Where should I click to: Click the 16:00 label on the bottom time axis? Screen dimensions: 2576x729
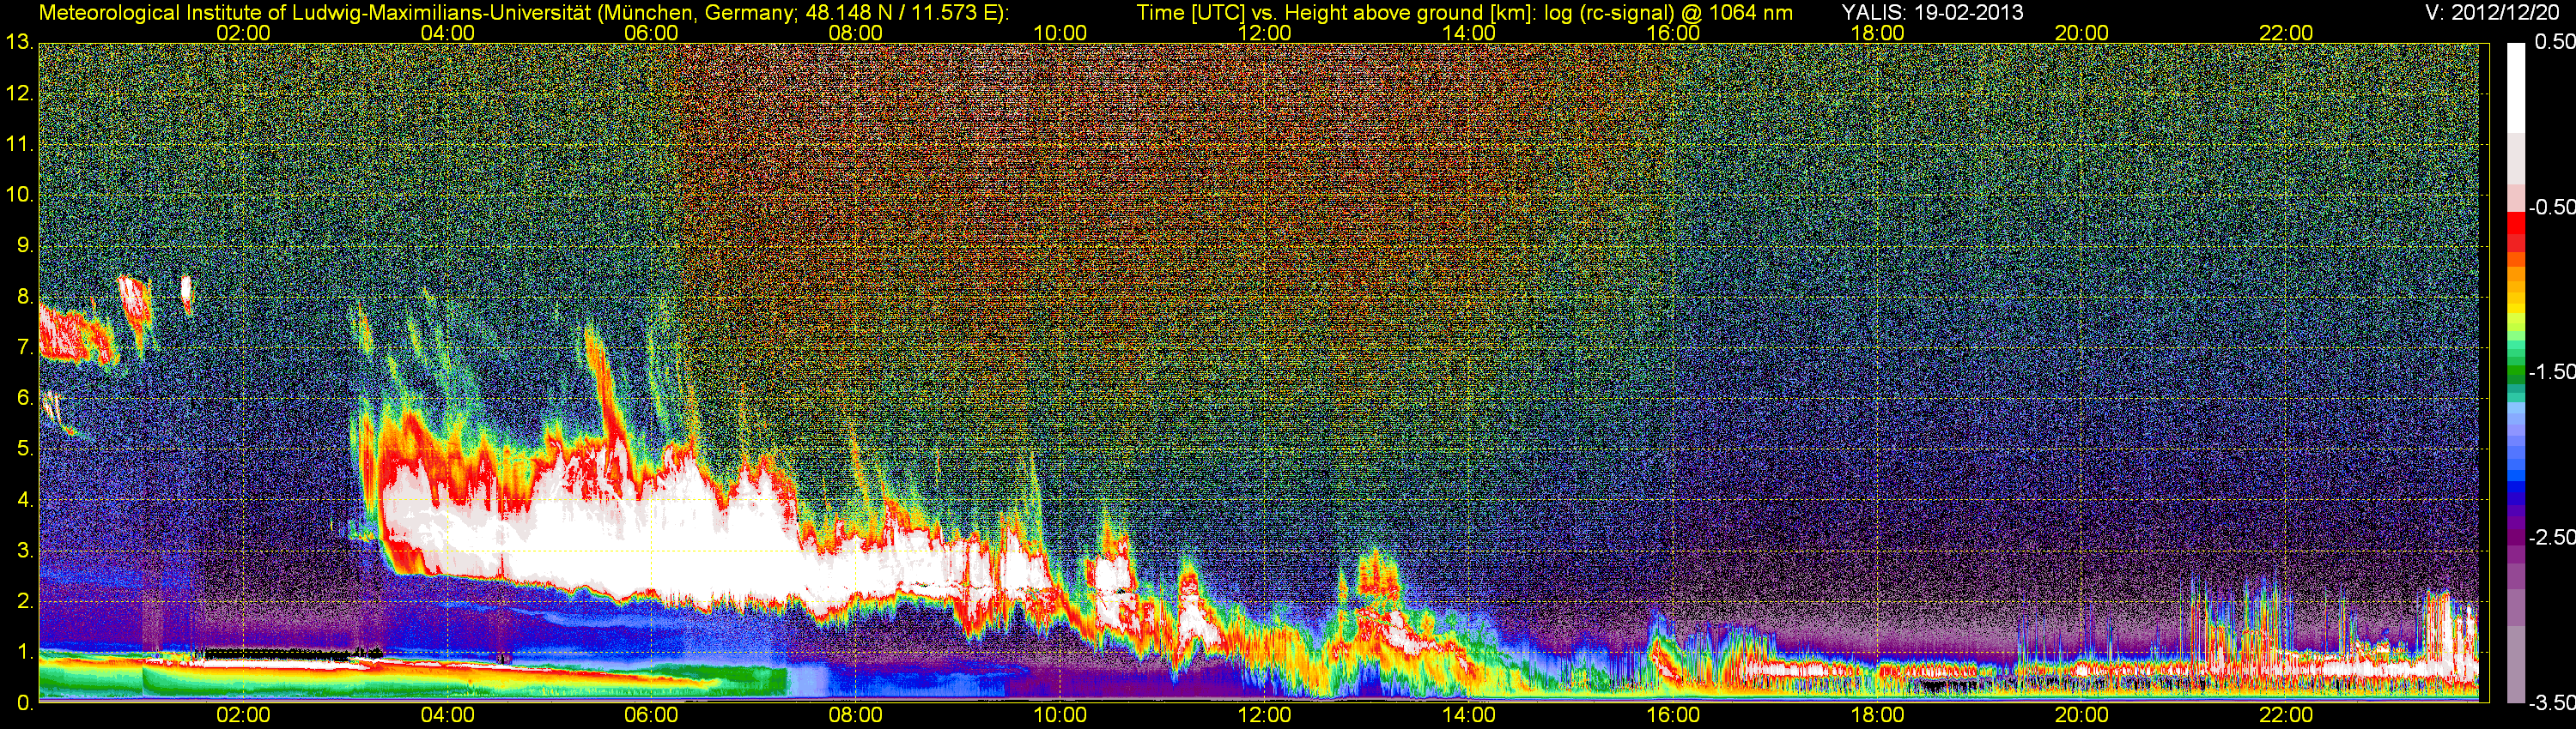1673,715
